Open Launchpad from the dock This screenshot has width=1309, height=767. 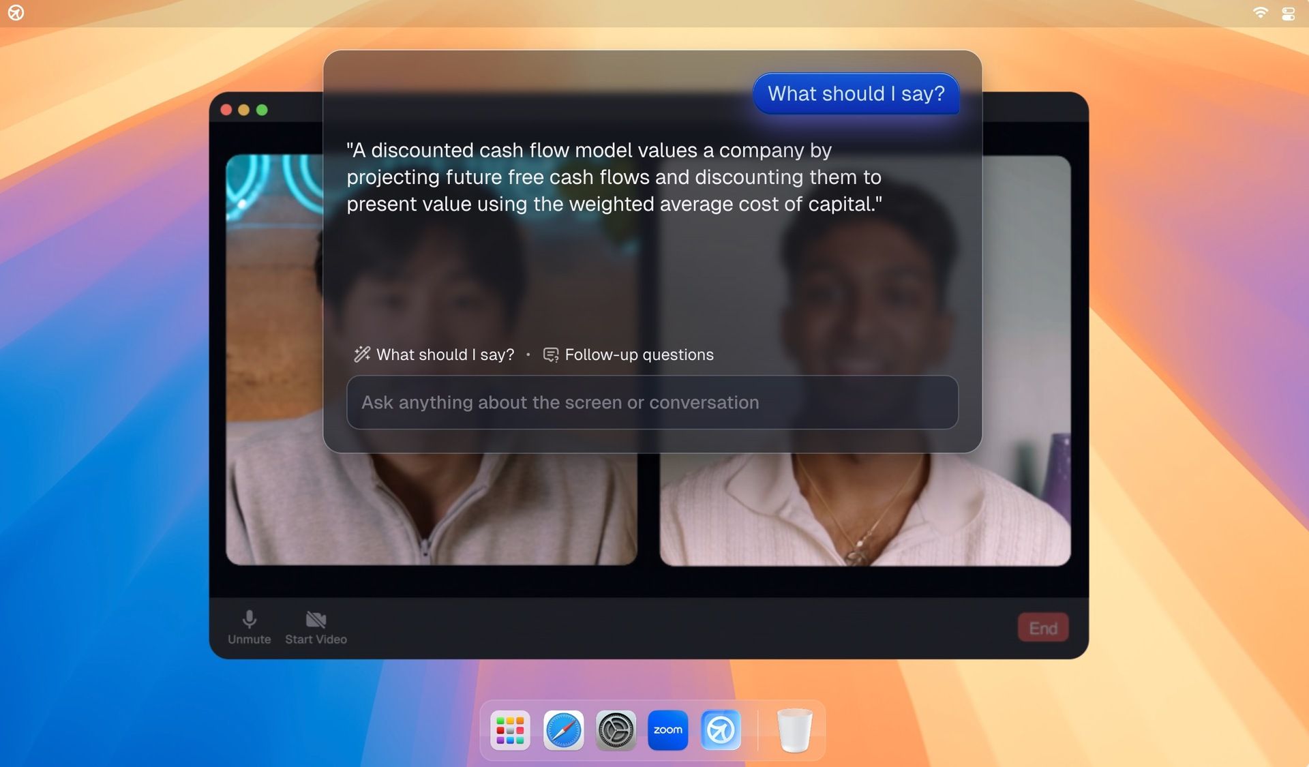[x=510, y=730]
